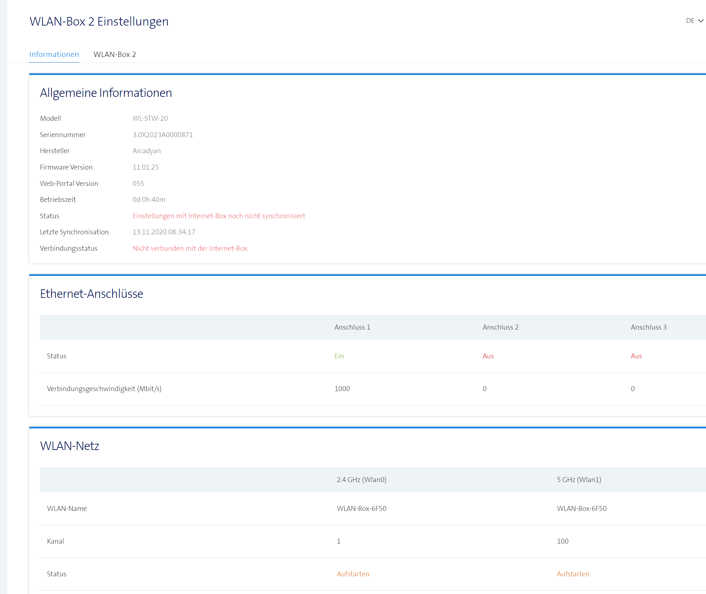Click the 5 GHz channel value 100
This screenshot has width=706, height=594.
pos(562,541)
